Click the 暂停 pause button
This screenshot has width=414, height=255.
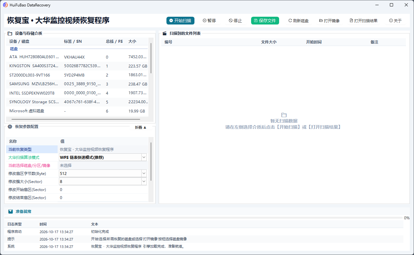pos(209,21)
